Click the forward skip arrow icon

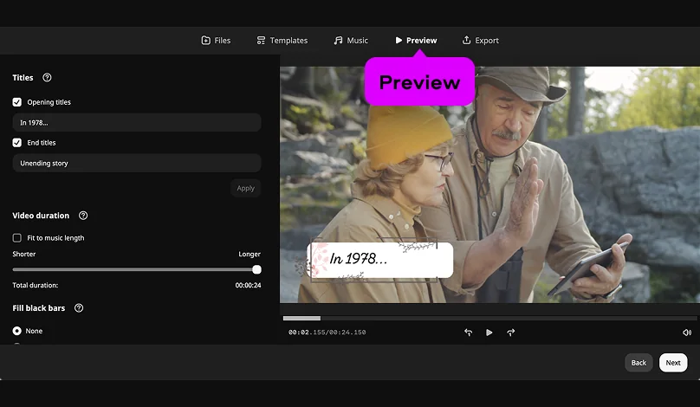click(x=511, y=333)
